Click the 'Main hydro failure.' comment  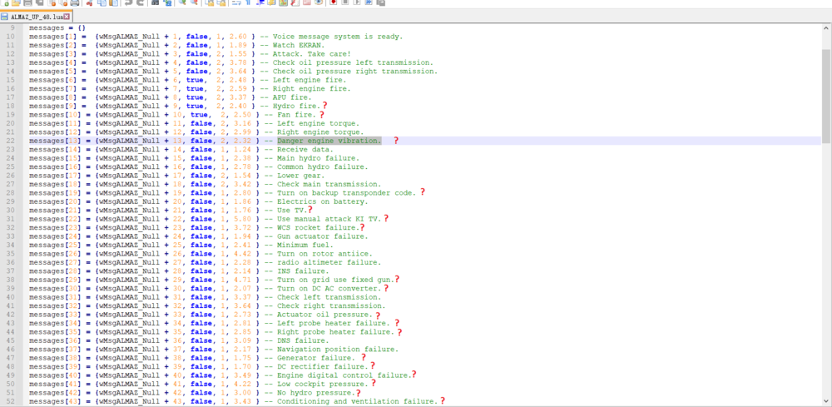coord(318,158)
